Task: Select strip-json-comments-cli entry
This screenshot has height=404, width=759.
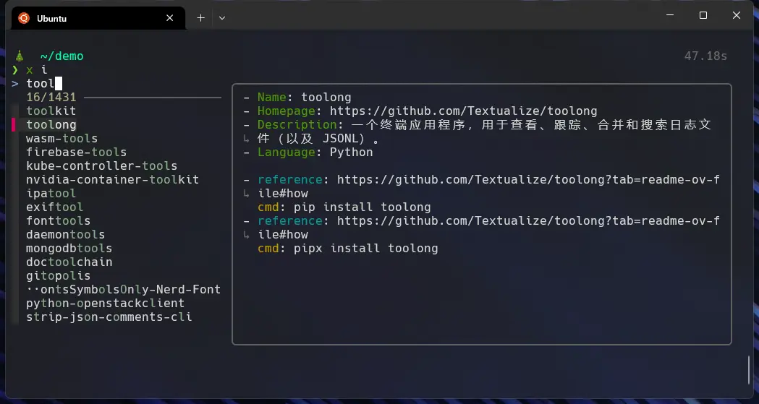Action: pos(109,317)
